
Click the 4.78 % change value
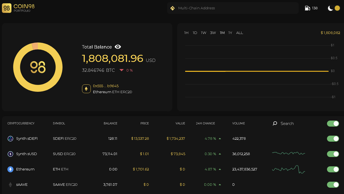(x=210, y=139)
